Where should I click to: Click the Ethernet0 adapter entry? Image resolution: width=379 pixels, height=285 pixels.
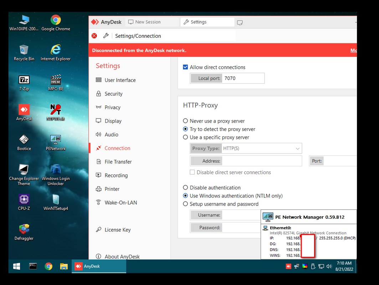point(280,228)
